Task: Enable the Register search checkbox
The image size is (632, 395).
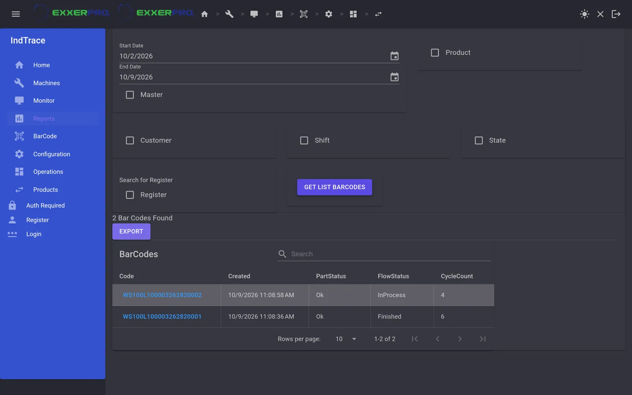Action: tap(130, 195)
